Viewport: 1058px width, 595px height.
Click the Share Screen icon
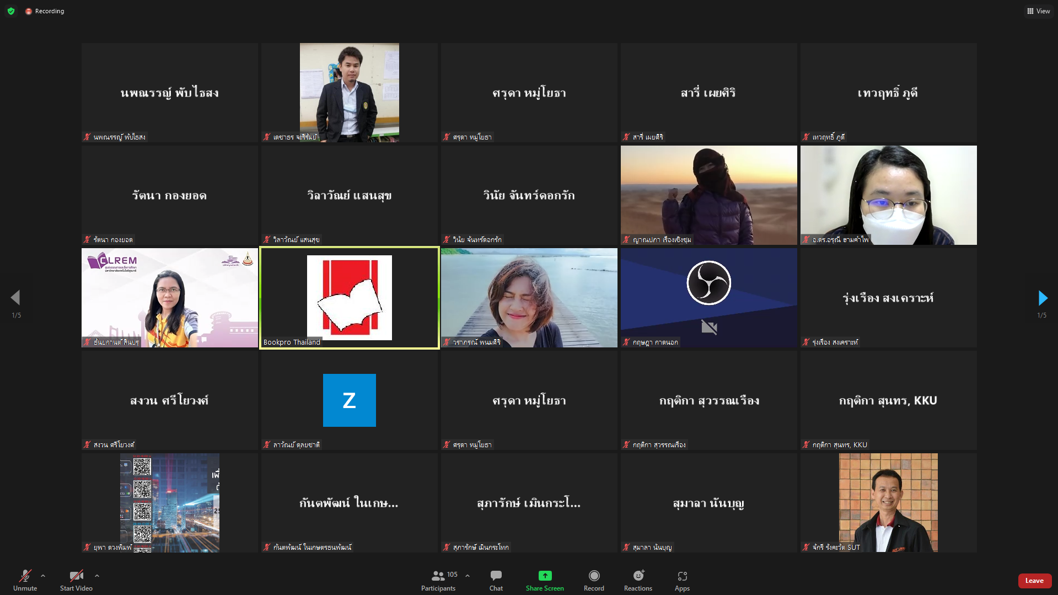[x=544, y=580]
